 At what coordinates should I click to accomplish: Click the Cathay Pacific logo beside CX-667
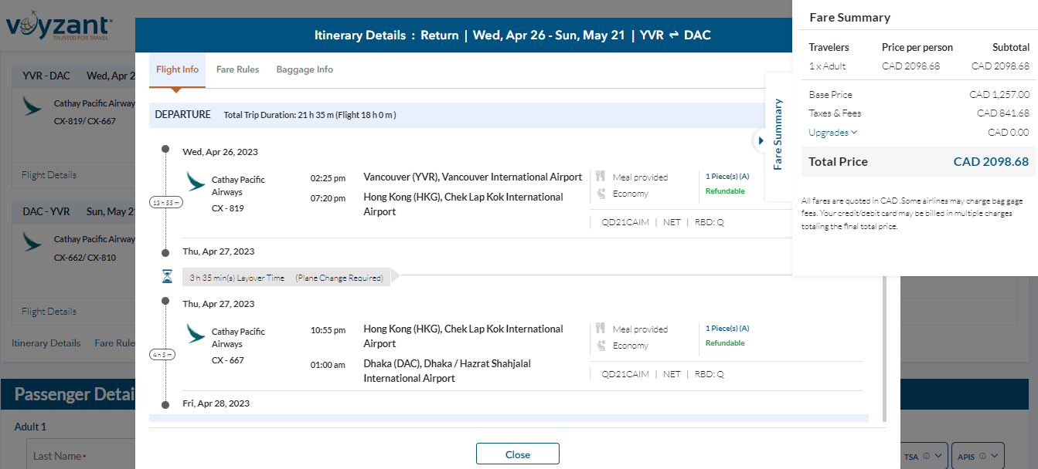196,334
